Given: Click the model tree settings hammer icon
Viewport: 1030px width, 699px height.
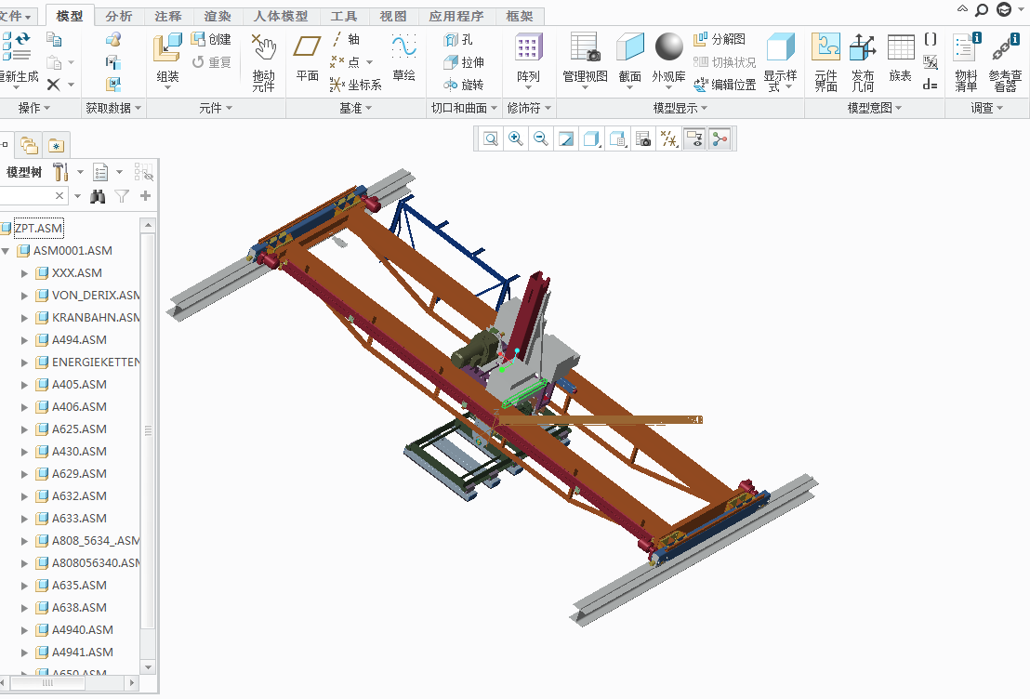Looking at the screenshot, I should pos(60,172).
